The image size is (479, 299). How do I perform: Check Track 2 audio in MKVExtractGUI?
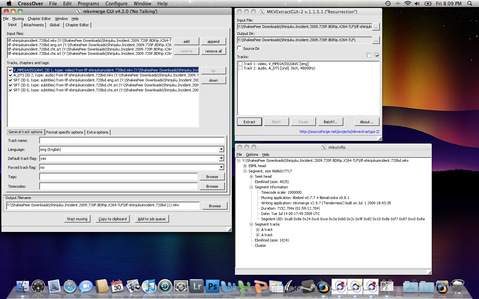240,68
